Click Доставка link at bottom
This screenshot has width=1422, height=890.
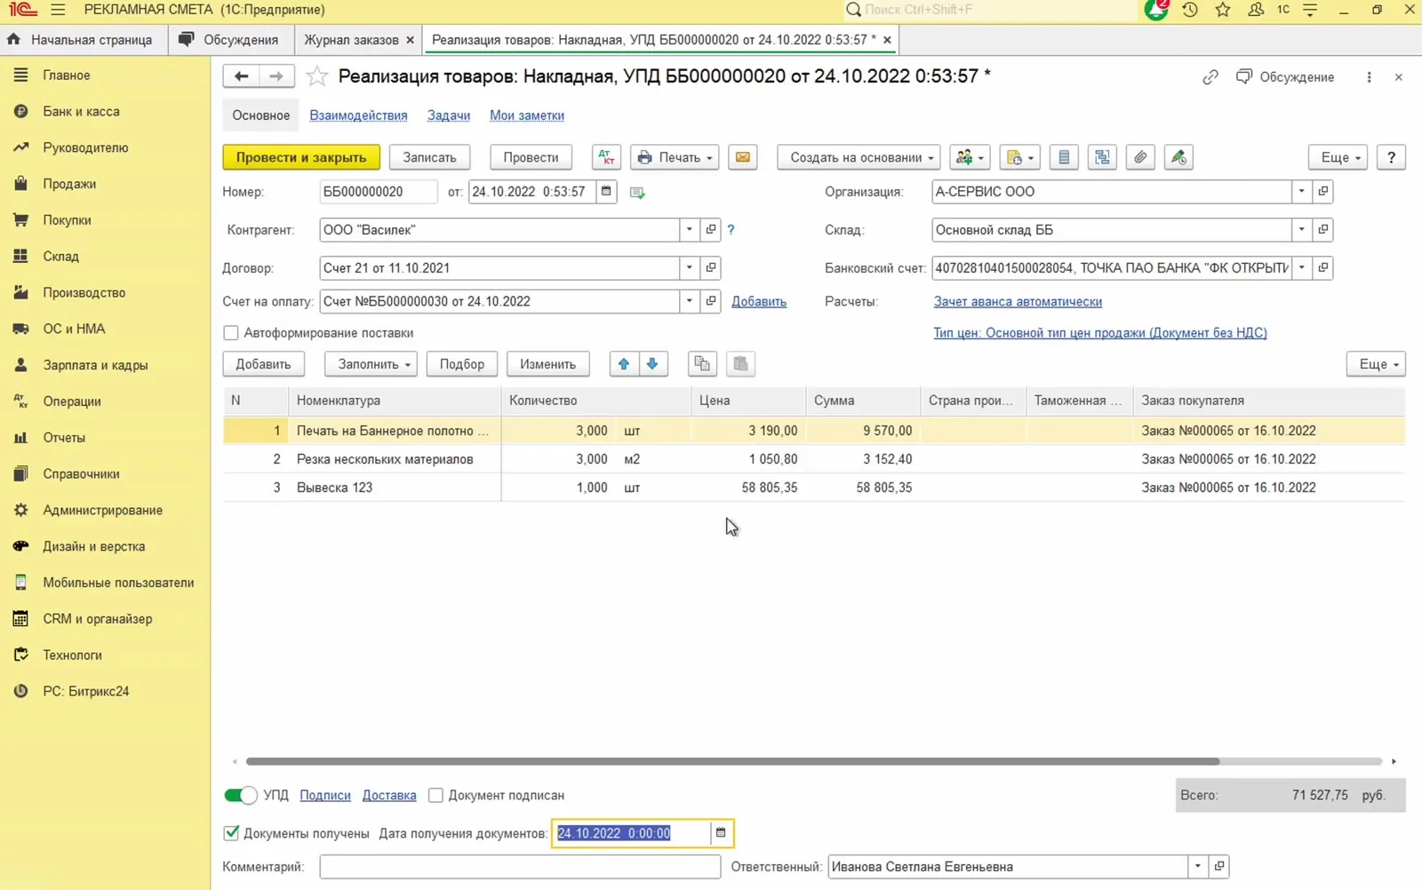389,796
